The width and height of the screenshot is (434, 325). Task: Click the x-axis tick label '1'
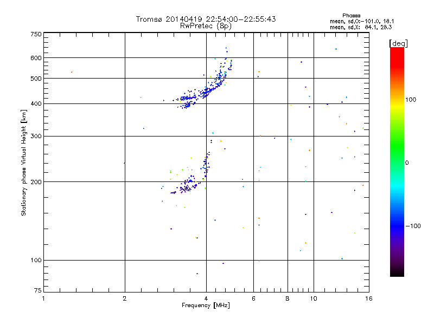(x=43, y=298)
